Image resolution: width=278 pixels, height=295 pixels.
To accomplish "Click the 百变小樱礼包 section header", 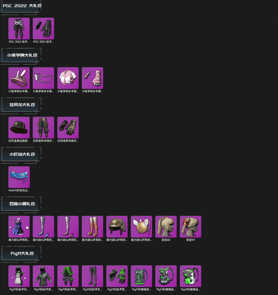I will (21, 204).
